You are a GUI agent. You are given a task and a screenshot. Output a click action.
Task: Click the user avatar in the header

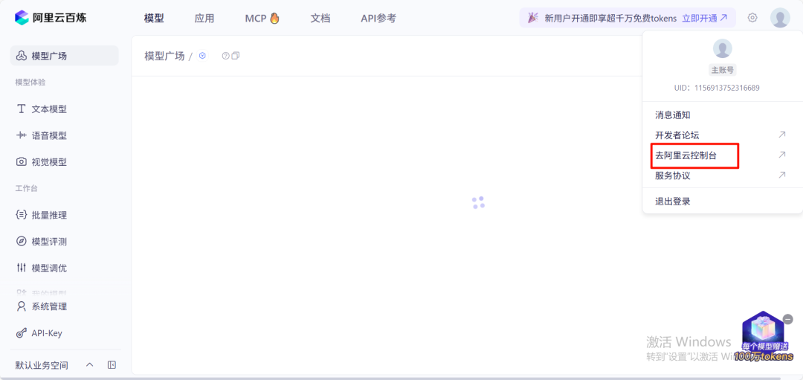[780, 18]
